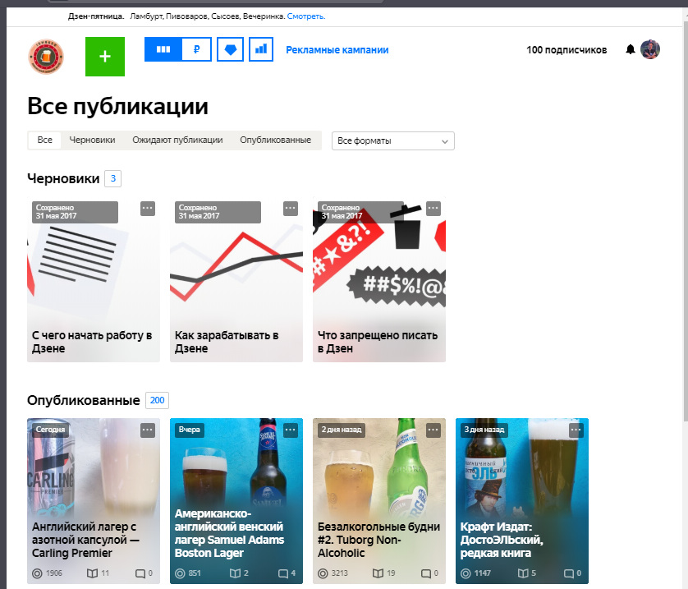Click the notification bell icon
Viewport: 688px width, 589px height.
point(631,49)
